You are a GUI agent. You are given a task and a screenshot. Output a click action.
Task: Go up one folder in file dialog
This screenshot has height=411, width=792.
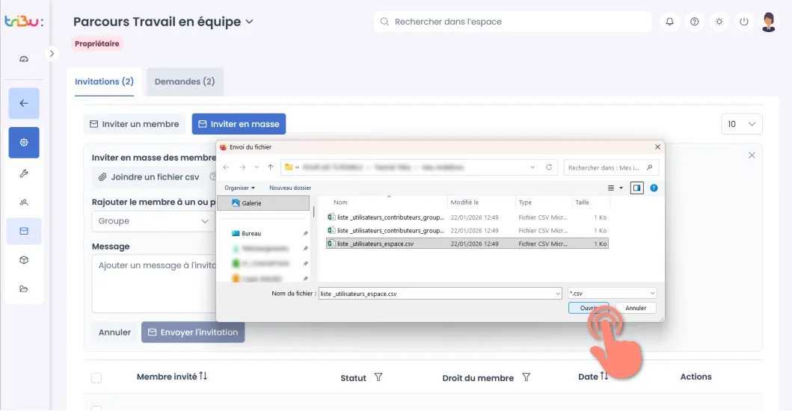271,167
